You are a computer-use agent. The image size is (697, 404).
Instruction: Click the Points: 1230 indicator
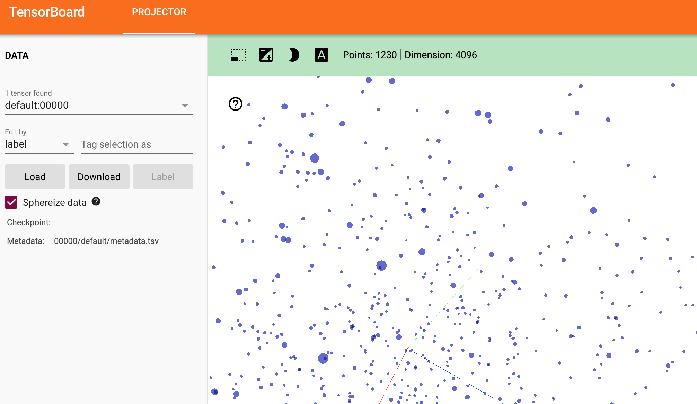(370, 55)
